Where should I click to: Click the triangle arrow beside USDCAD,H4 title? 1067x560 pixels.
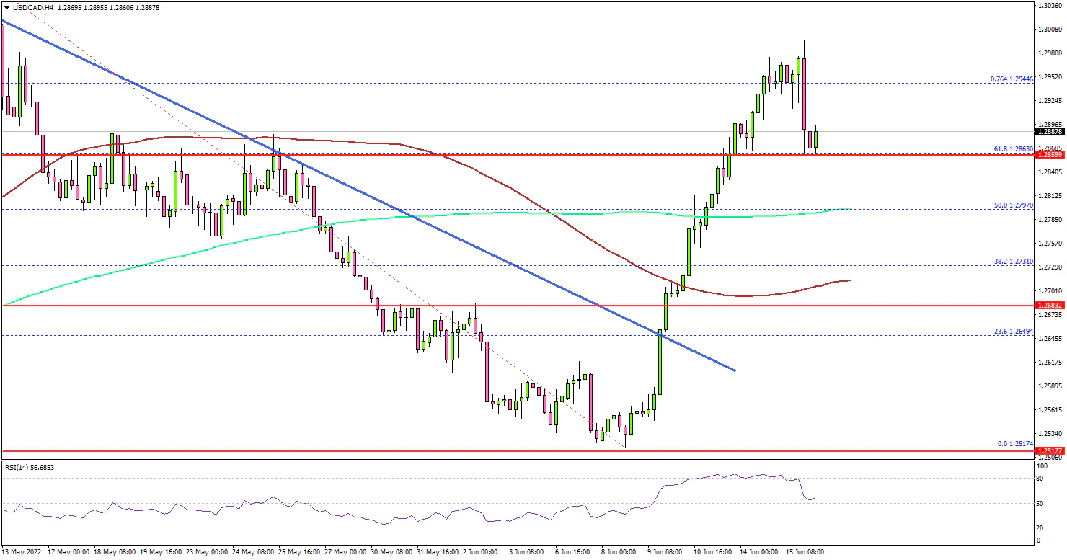coord(6,6)
